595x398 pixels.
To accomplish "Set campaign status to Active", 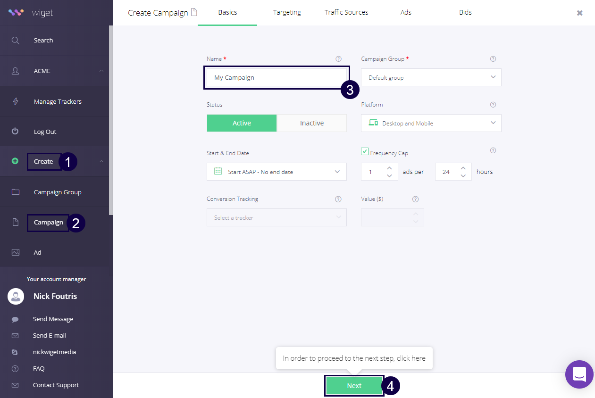I will tap(242, 123).
